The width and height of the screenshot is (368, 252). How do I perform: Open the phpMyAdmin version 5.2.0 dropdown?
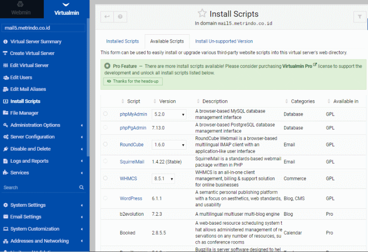click(x=169, y=114)
